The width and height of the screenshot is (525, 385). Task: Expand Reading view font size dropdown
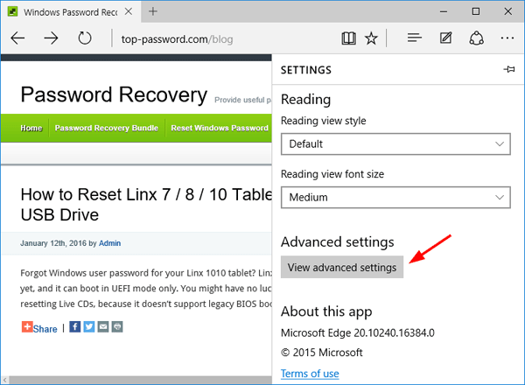395,197
